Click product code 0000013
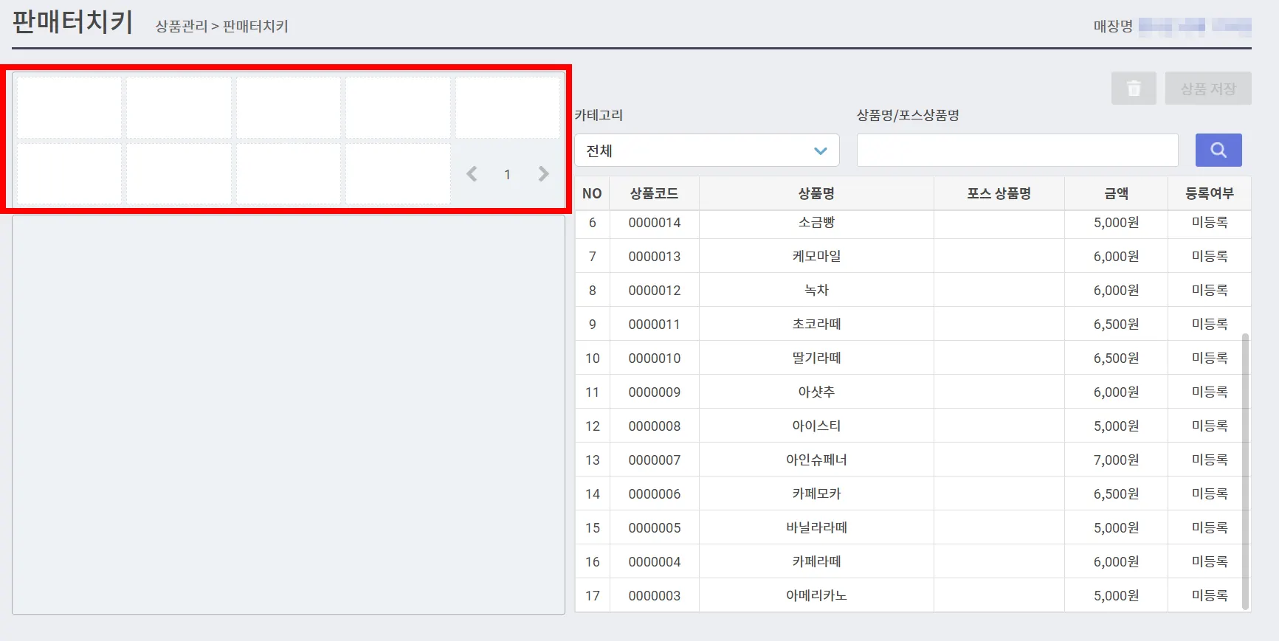The width and height of the screenshot is (1279, 641). click(x=655, y=257)
